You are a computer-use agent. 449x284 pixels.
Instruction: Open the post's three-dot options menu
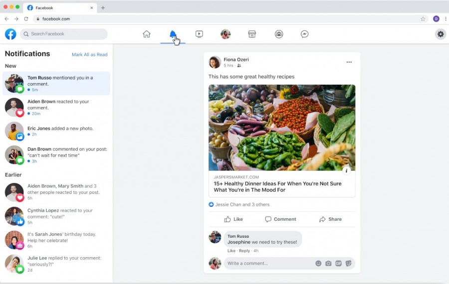coord(349,62)
